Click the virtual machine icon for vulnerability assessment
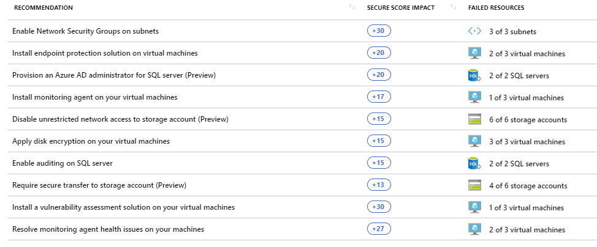597x247 pixels. [x=474, y=207]
